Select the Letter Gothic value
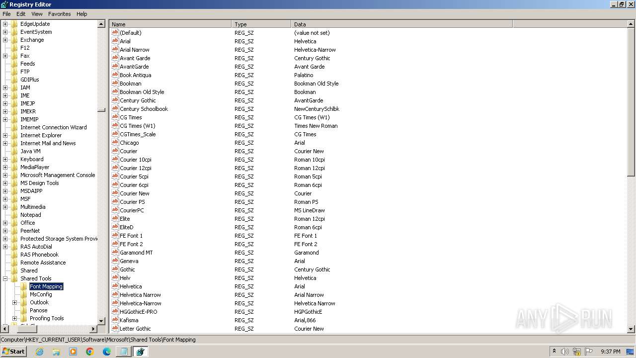Image resolution: width=636 pixels, height=358 pixels. 135,329
